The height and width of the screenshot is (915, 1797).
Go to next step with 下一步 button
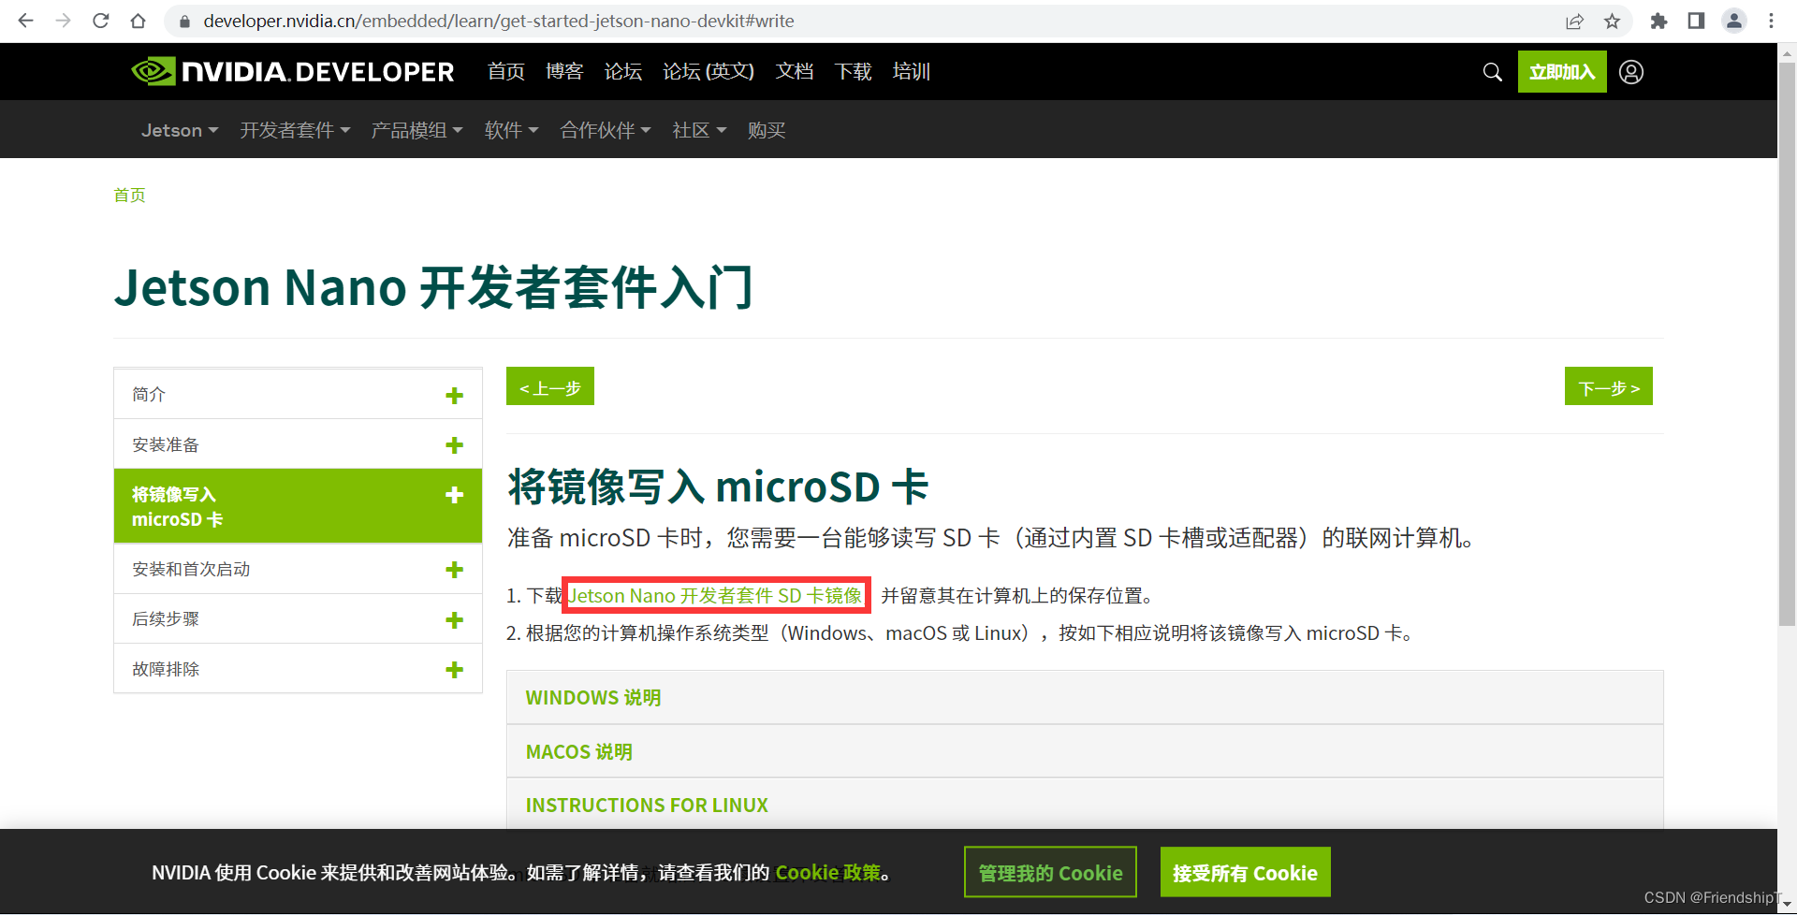tap(1609, 386)
